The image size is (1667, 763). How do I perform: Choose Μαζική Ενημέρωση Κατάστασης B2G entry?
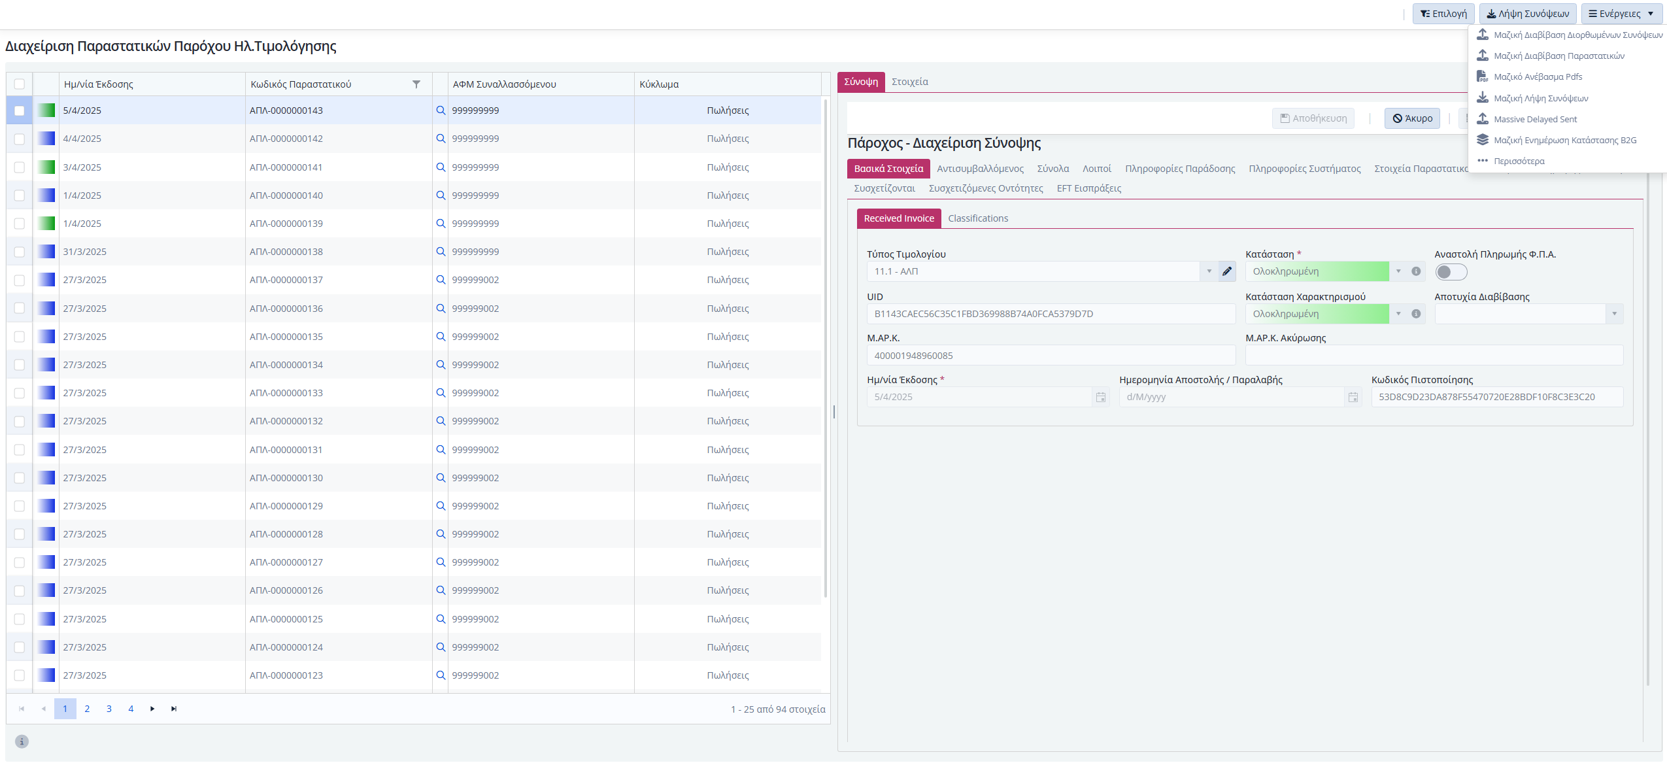point(1565,140)
